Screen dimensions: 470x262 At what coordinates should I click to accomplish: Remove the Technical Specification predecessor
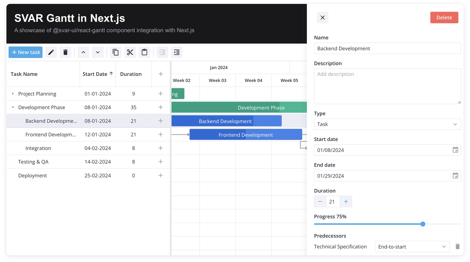pos(458,246)
